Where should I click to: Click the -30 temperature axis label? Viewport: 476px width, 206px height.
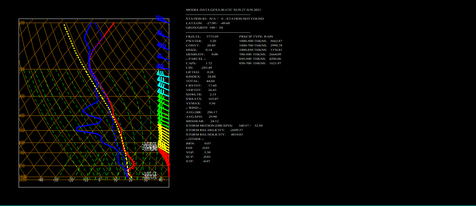click(56, 180)
